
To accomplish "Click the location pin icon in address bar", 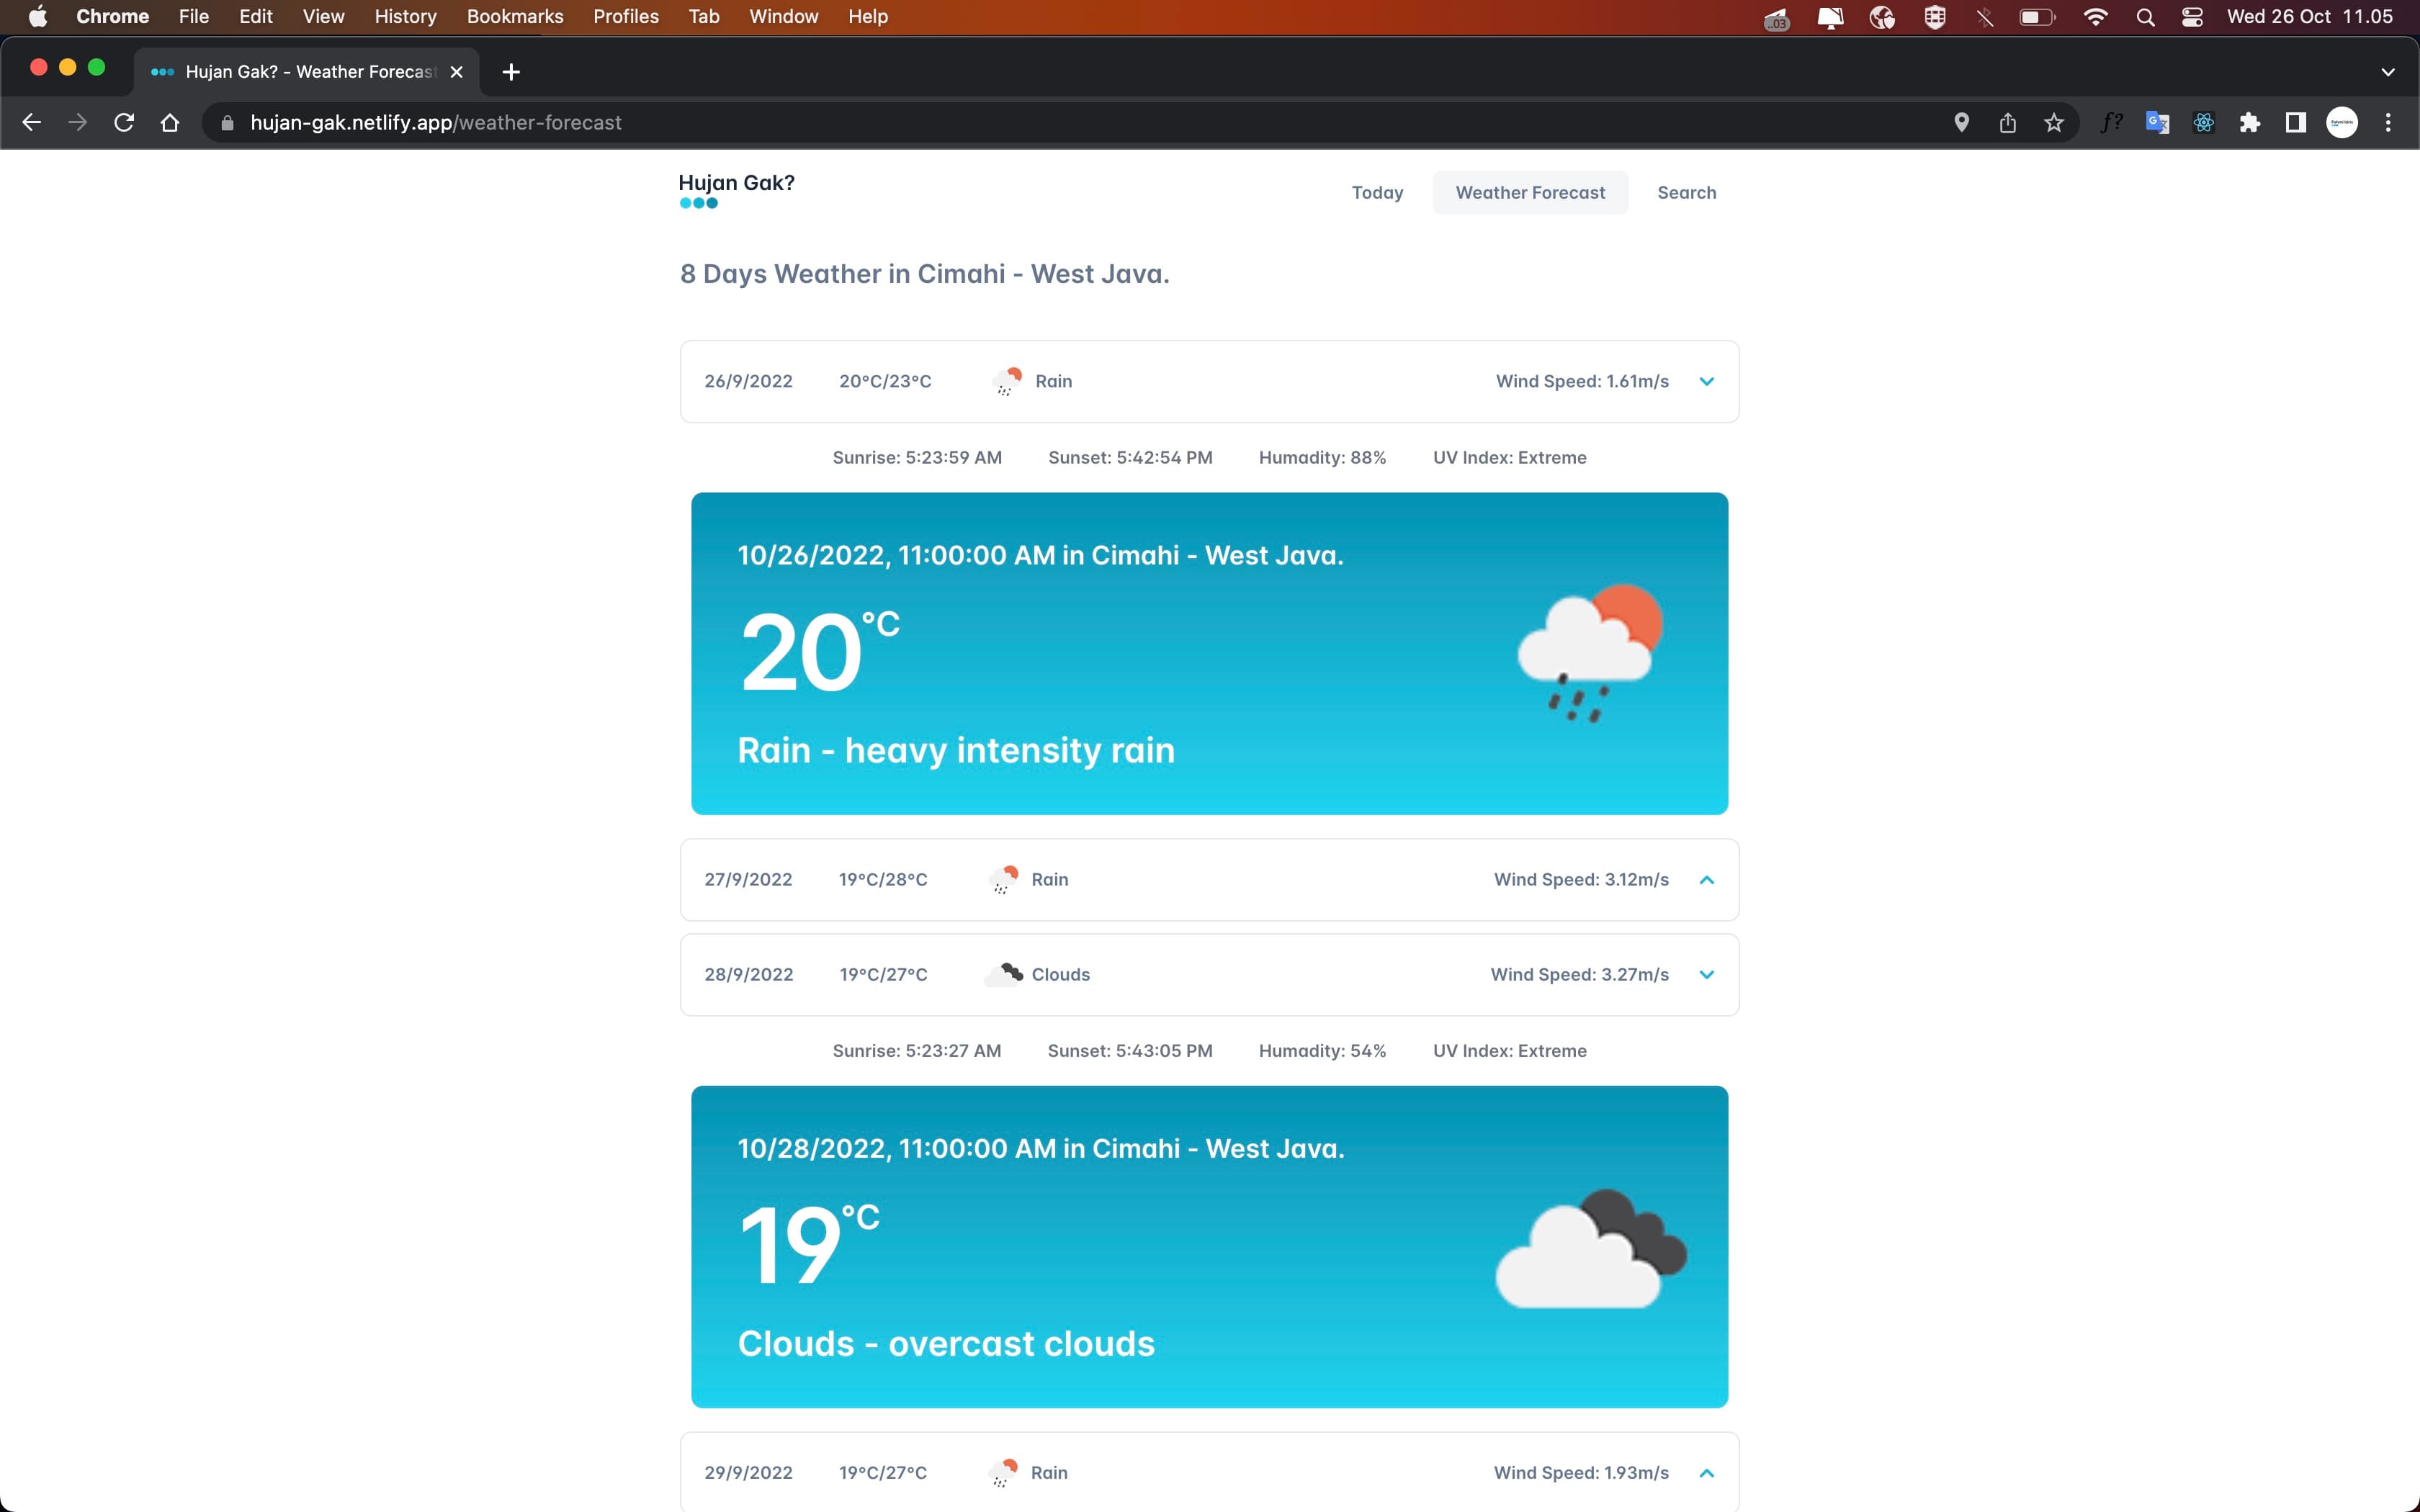I will 1961,122.
